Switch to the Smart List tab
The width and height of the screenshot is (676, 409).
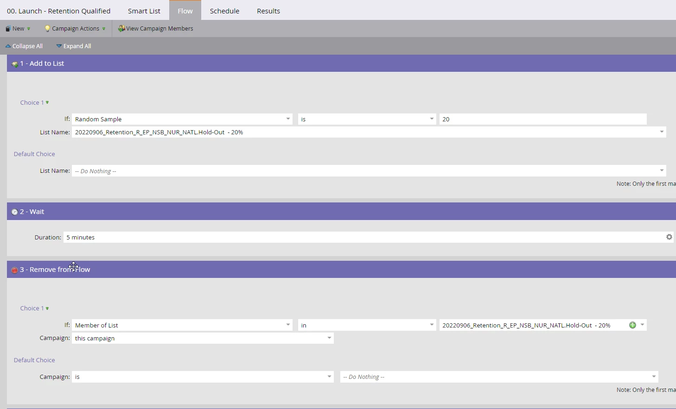144,11
